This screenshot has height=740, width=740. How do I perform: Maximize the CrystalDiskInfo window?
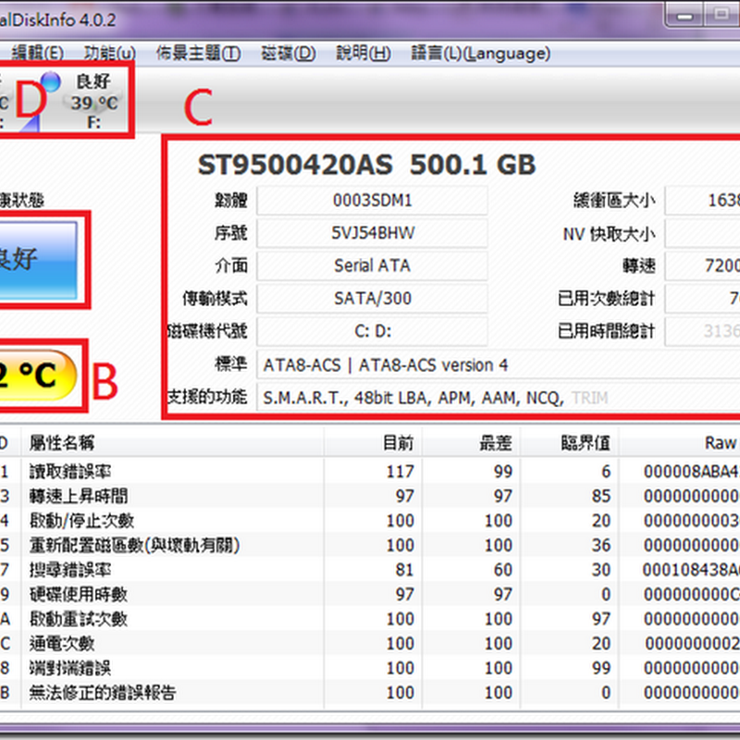[721, 16]
